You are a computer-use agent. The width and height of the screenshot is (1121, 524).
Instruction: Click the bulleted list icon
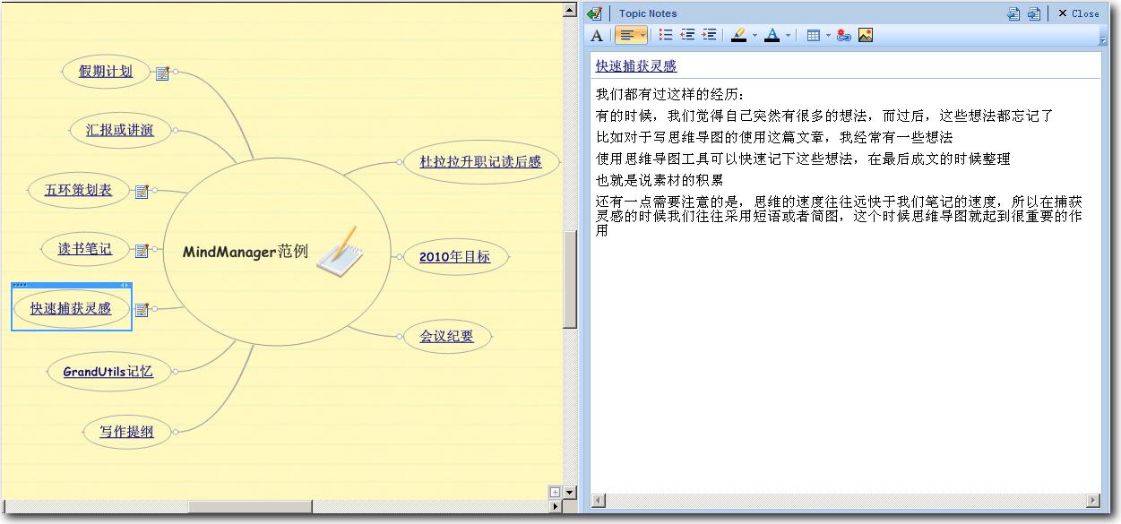666,35
